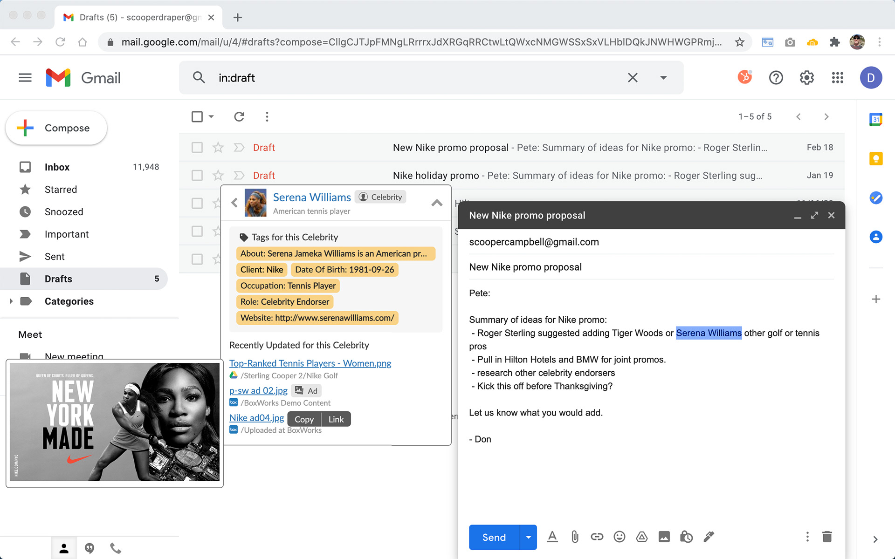The image size is (895, 559).
Task: Insert signature with pen icon
Action: (x=709, y=537)
